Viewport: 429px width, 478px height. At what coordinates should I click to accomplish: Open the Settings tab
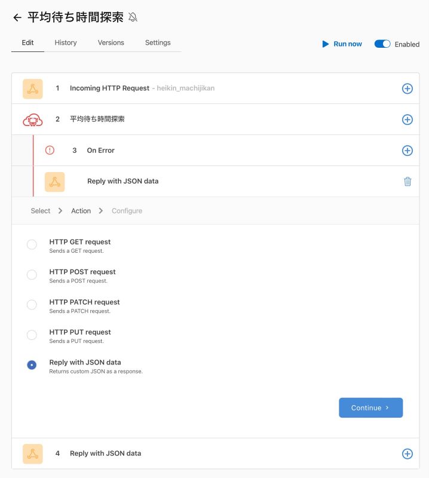point(158,42)
